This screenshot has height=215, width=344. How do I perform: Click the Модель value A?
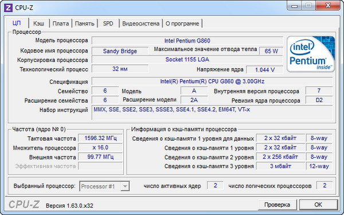point(194,91)
